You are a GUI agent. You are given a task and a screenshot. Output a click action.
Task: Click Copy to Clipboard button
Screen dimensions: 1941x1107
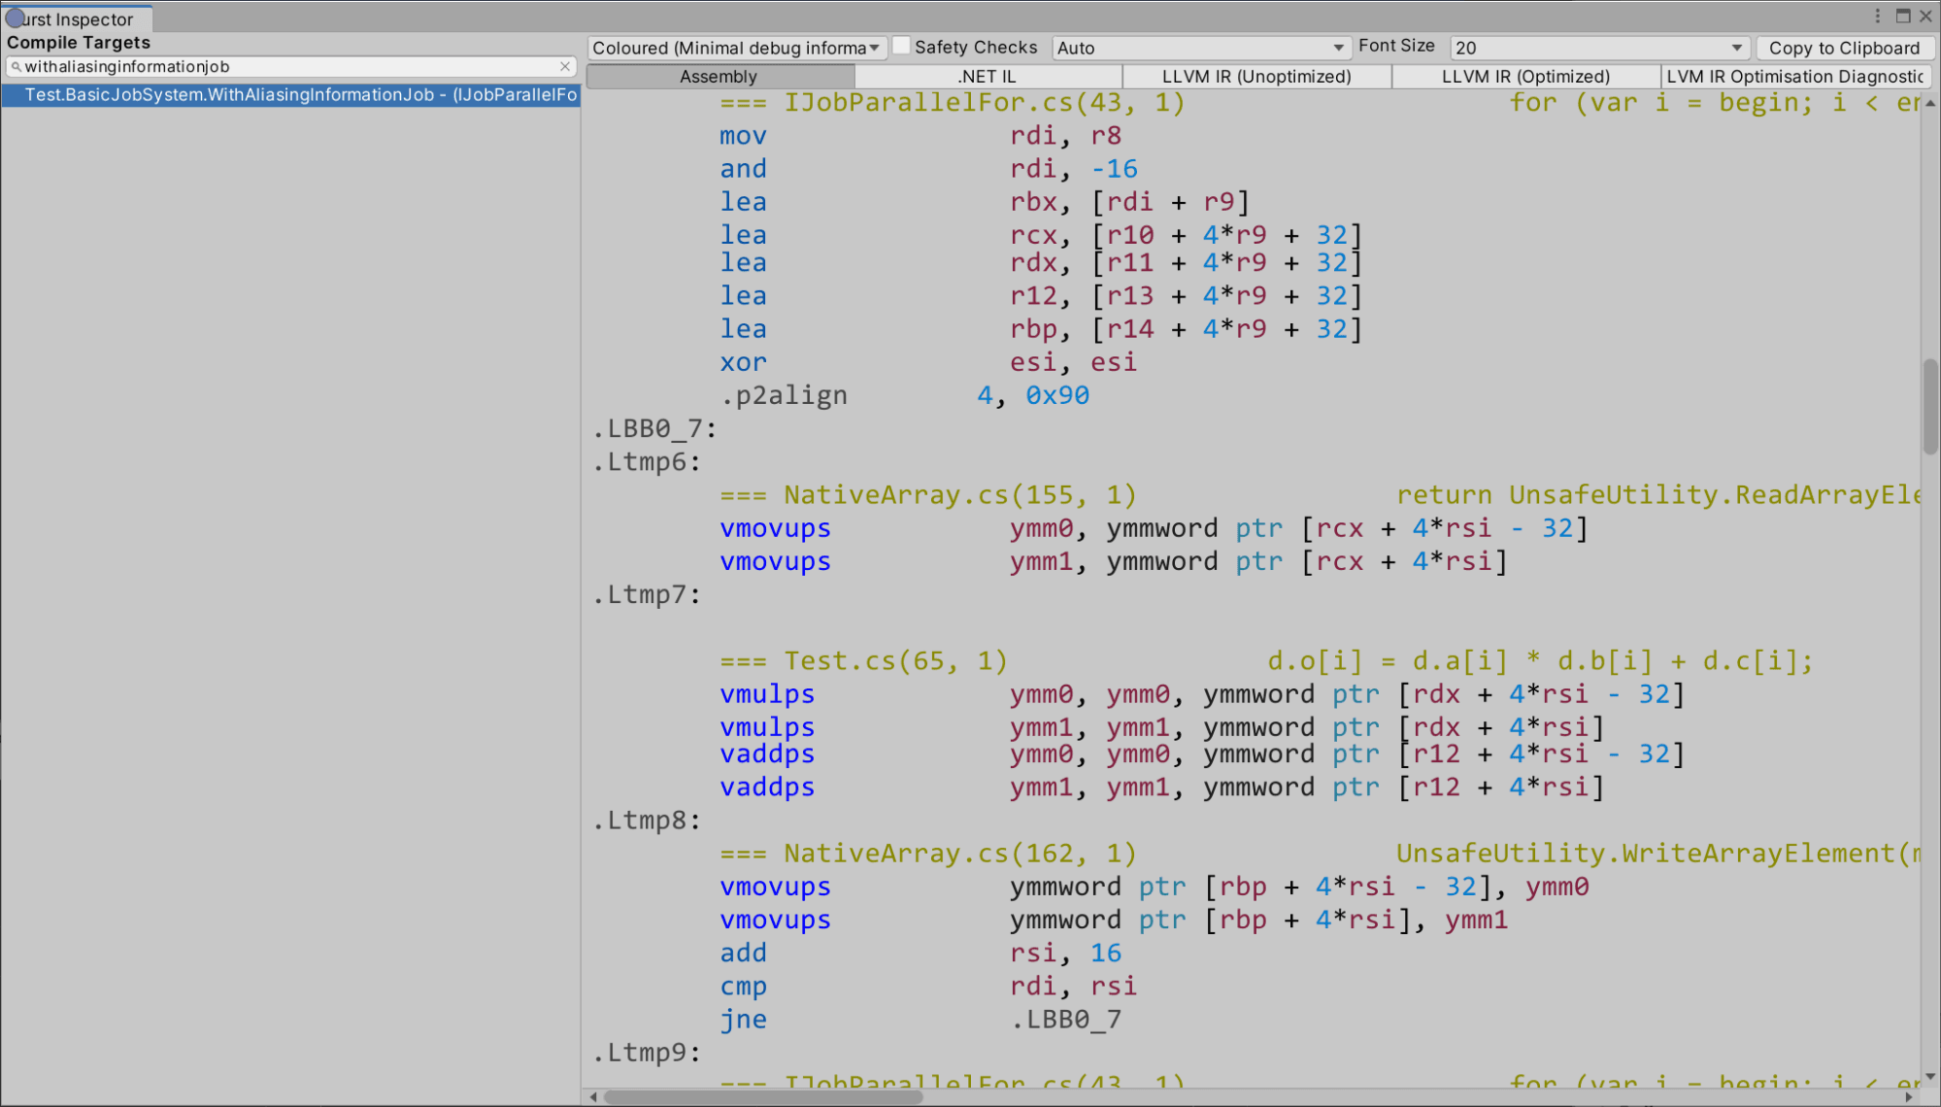(1844, 48)
